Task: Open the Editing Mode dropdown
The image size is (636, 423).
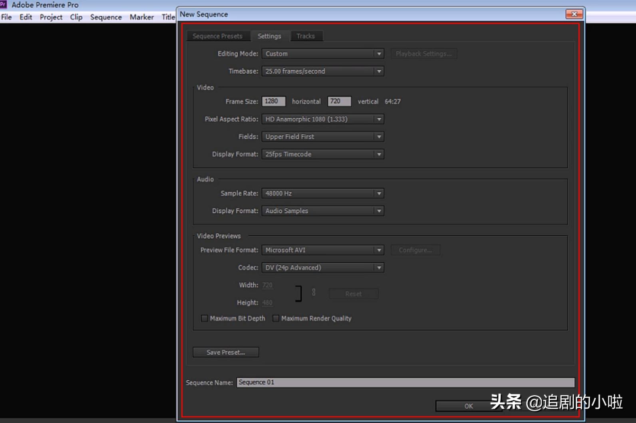Action: pos(323,54)
